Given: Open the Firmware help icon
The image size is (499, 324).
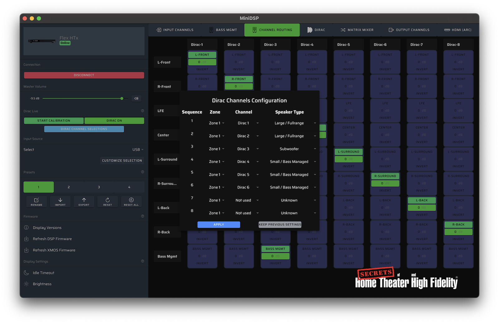Looking at the screenshot, I should click(143, 216).
